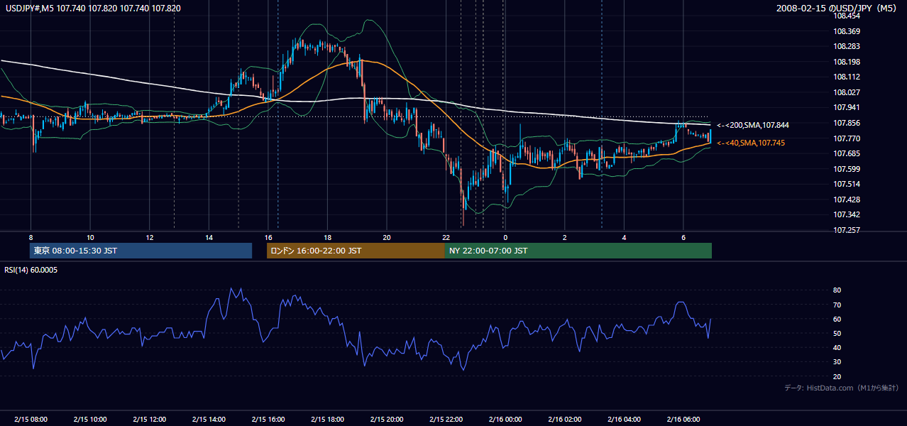The image size is (907, 426).
Task: Click the date label 2/15 20:00
Action: pyautogui.click(x=387, y=420)
